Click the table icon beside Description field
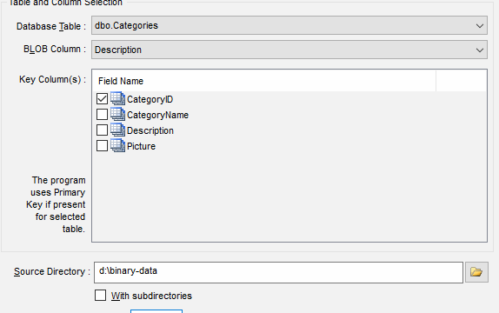Image resolution: width=499 pixels, height=313 pixels. point(117,130)
